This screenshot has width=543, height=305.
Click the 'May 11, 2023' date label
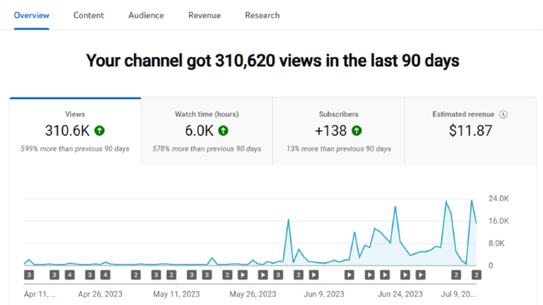coord(176,294)
